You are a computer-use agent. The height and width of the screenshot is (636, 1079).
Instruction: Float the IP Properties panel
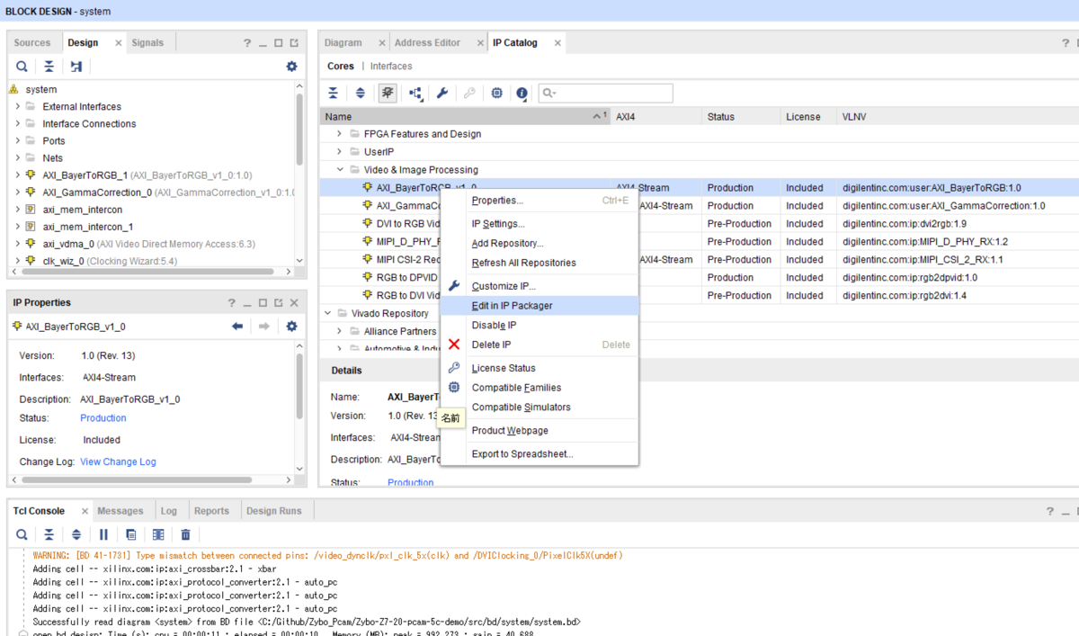[x=279, y=303]
